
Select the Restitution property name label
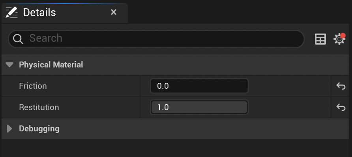pos(39,107)
